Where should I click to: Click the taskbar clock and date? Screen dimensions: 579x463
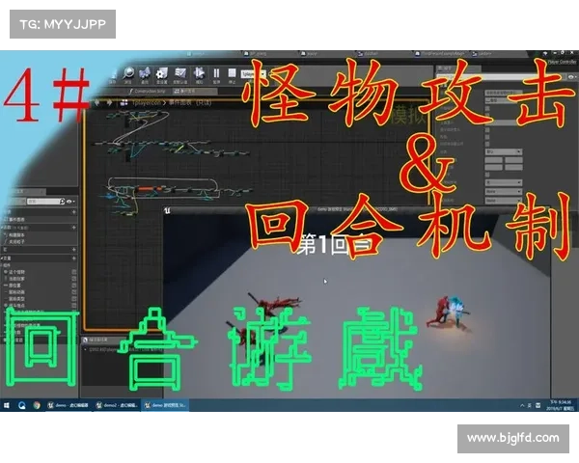pos(561,405)
